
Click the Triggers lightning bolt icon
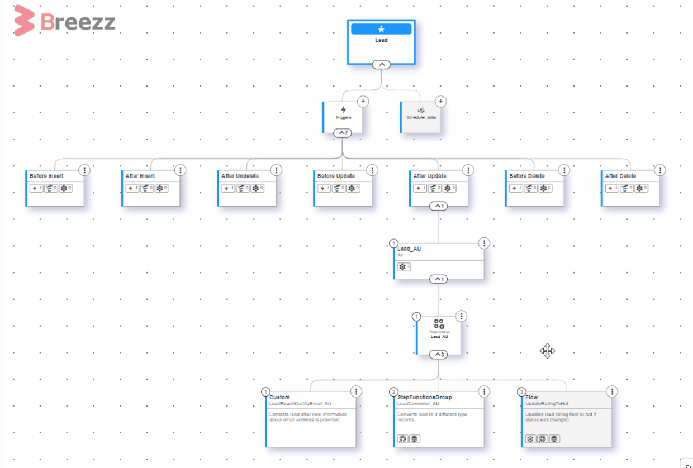[x=343, y=110]
